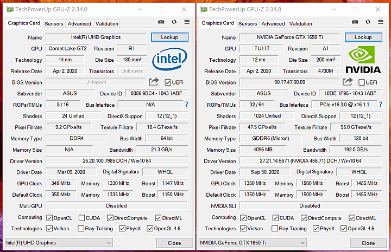Open Intel(R) UHD Graphics GPU selector dropdown

point(59,243)
